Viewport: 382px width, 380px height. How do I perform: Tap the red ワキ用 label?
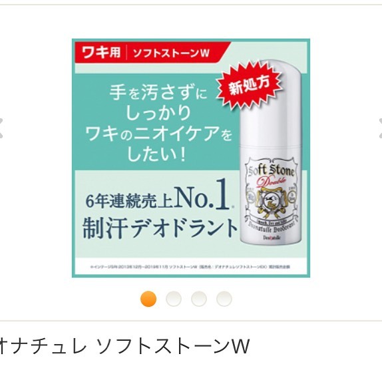(101, 52)
